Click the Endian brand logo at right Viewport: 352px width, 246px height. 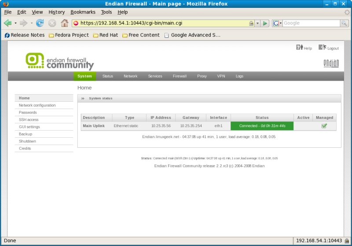click(331, 64)
